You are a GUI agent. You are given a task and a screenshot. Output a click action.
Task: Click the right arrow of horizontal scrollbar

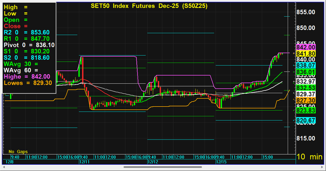pyautogui.click(x=321, y=167)
